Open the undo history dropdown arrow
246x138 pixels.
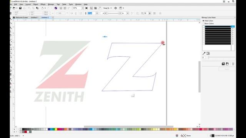[x=45, y=8]
